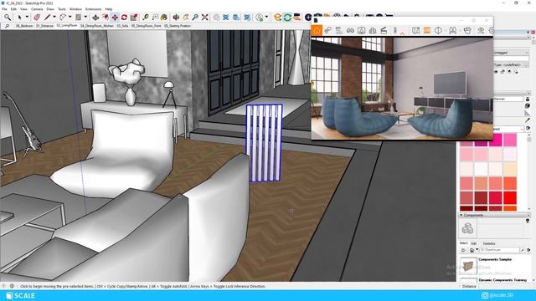Viewport: 536px width, 301px height.
Task: Choose the Line pencil tool
Action: (x=47, y=17)
